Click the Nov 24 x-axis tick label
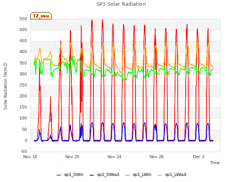Image resolution: width=243 pixels, height=182 pixels. click(x=114, y=157)
